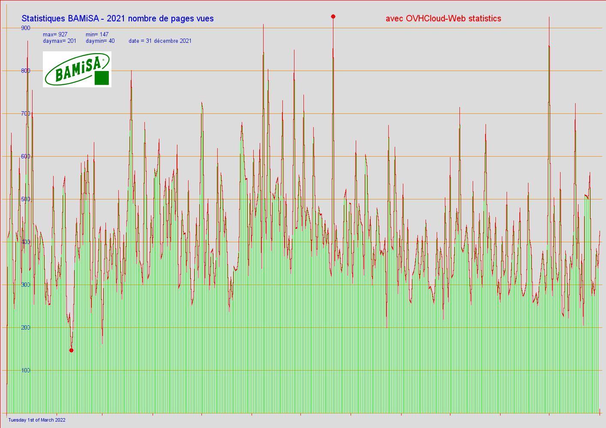Click the 100 y-axis label
The width and height of the screenshot is (606, 428).
point(26,370)
